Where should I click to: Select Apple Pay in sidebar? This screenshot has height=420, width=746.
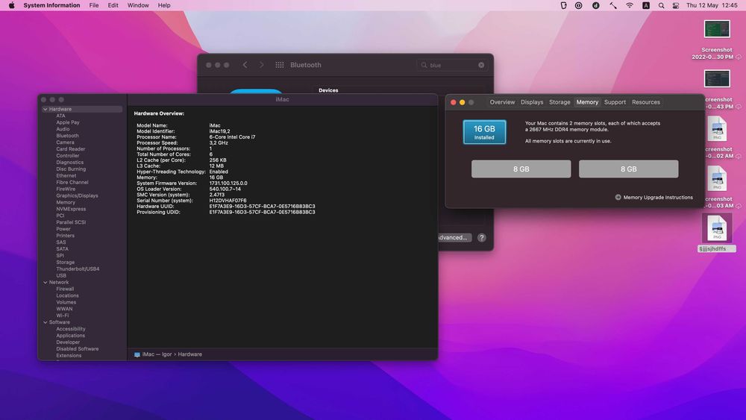68,122
